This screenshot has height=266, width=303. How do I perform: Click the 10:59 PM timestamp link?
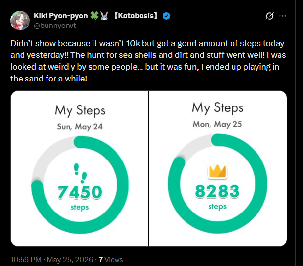pos(26,260)
